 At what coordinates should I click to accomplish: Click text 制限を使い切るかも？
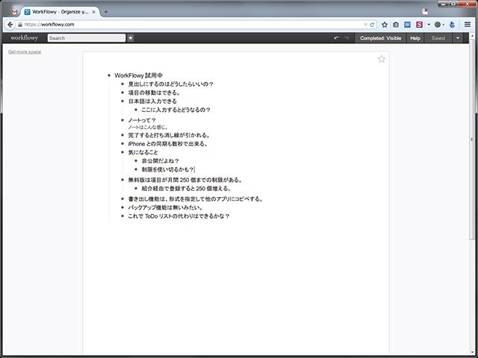[x=167, y=169]
